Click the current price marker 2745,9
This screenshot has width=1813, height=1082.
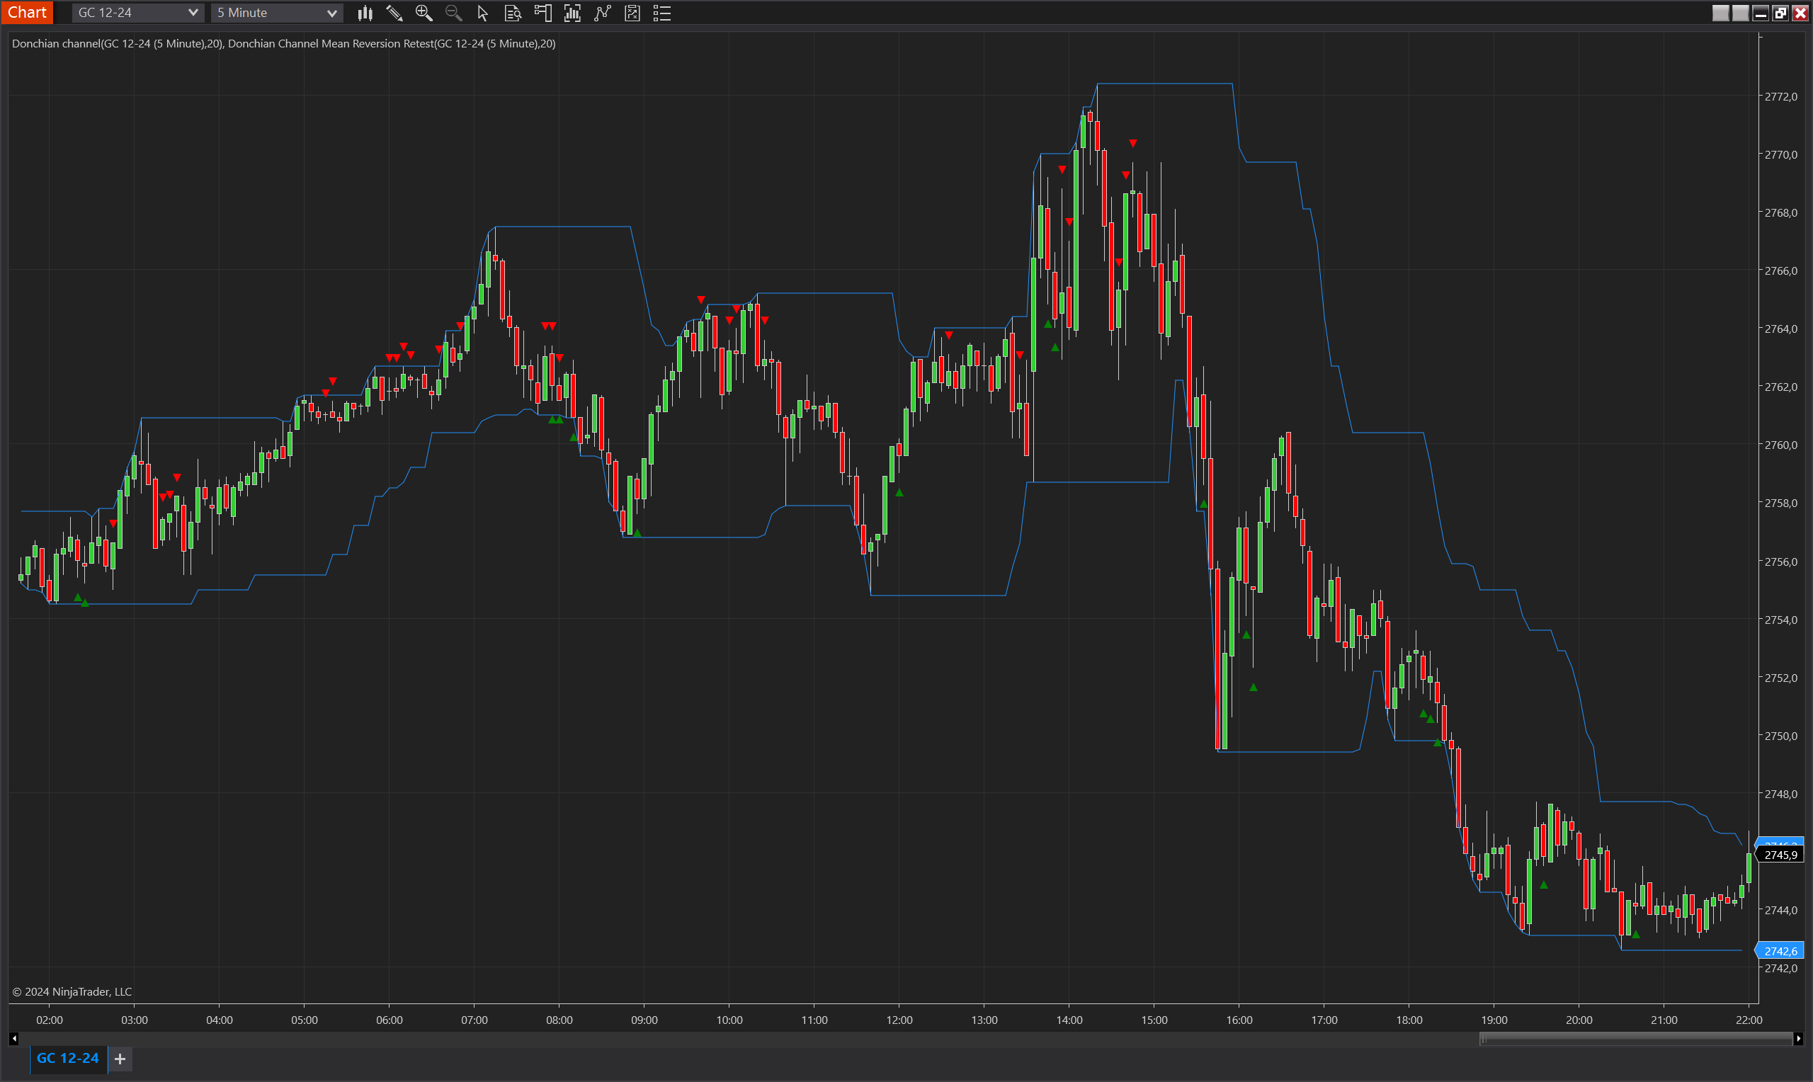(1780, 855)
